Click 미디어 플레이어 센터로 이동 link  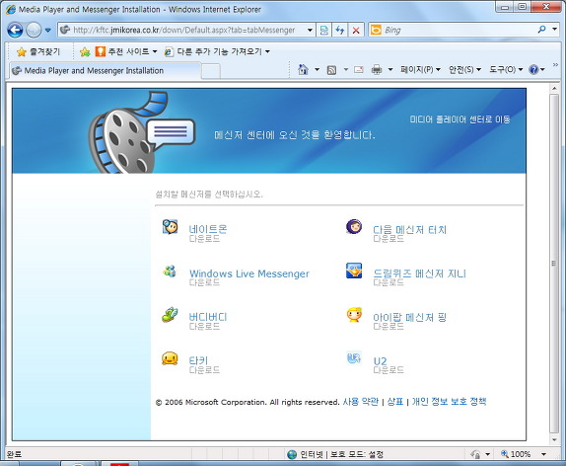(460, 119)
